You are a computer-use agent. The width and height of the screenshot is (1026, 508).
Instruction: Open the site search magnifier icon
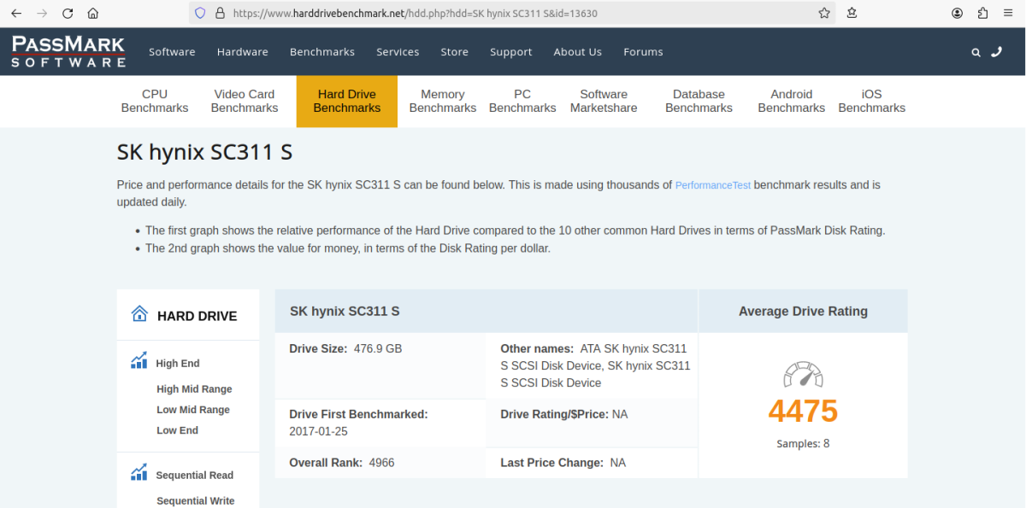976,52
